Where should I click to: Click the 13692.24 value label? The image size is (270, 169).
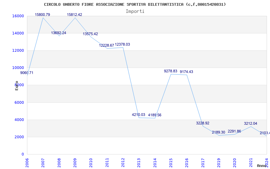(58, 33)
